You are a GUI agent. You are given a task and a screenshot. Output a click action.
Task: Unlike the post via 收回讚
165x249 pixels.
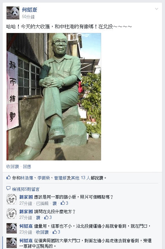[x=13, y=167]
